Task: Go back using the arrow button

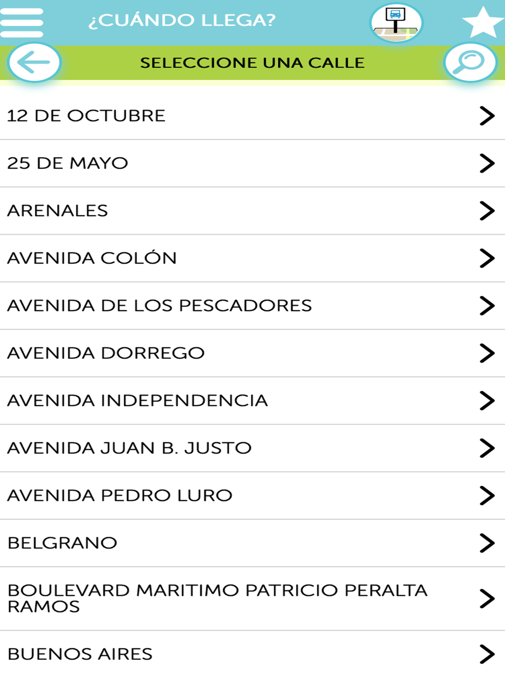Action: pyautogui.click(x=34, y=63)
